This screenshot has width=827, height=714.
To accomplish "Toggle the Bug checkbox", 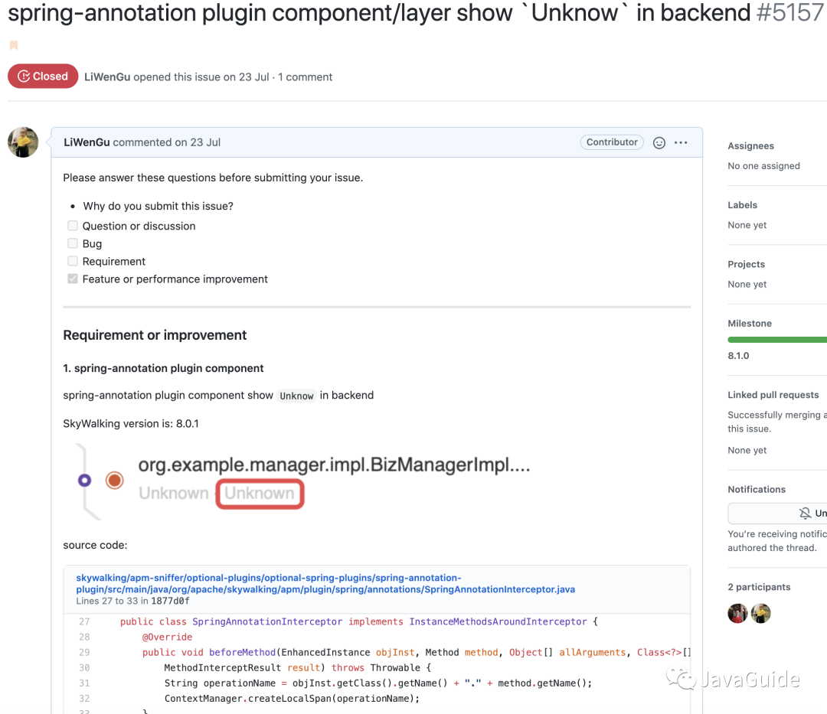I will 73,243.
